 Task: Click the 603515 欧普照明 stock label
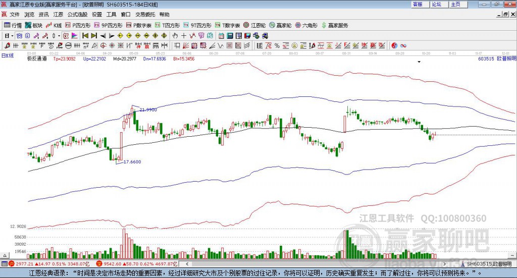coord(497,59)
